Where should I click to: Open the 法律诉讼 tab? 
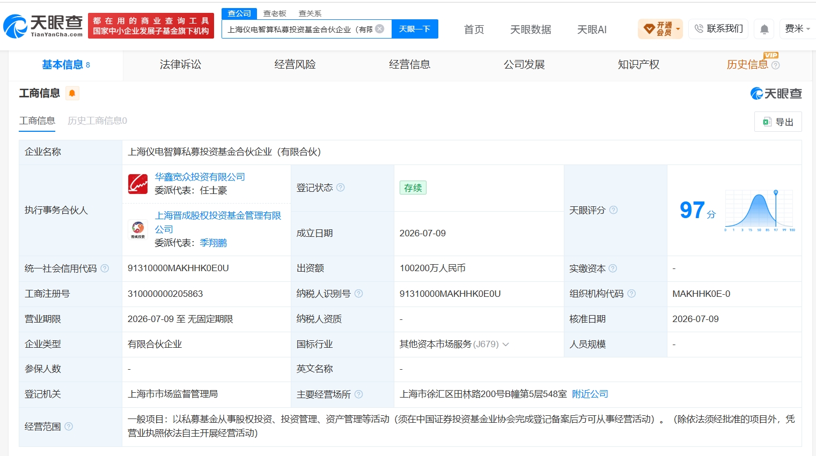tap(180, 65)
